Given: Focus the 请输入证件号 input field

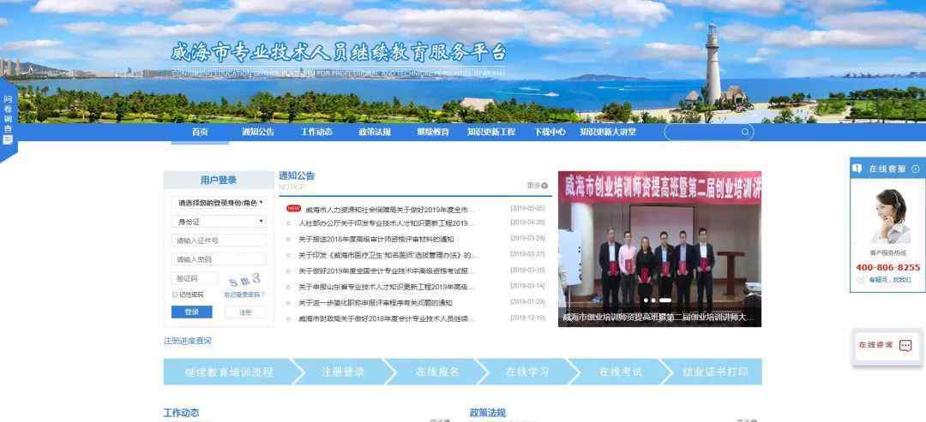Looking at the screenshot, I should (x=219, y=241).
